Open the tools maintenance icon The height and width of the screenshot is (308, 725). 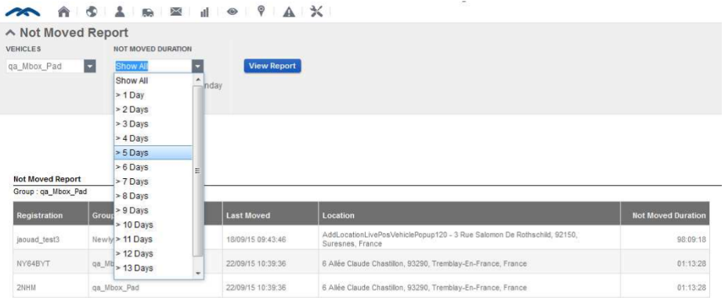[317, 12]
